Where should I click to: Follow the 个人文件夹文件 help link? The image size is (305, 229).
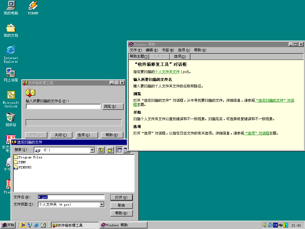(167, 72)
